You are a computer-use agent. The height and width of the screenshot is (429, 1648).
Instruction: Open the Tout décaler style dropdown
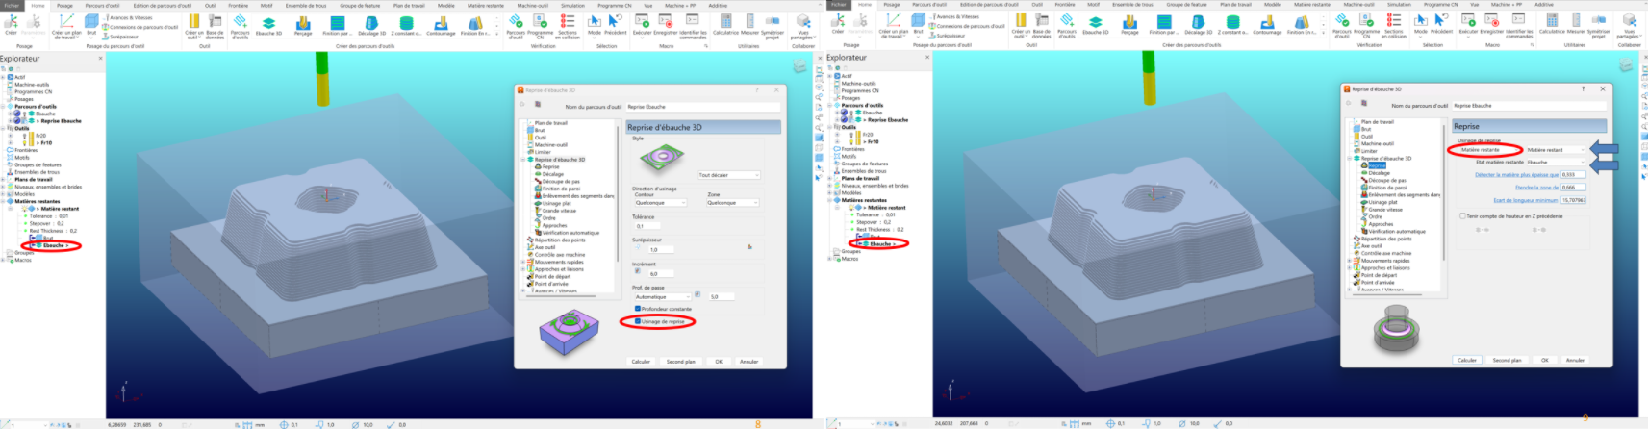pyautogui.click(x=729, y=175)
